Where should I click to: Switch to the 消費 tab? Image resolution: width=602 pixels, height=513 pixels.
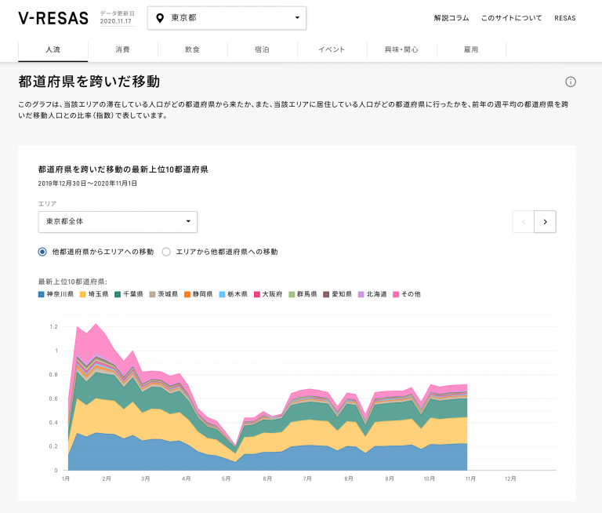tap(122, 49)
